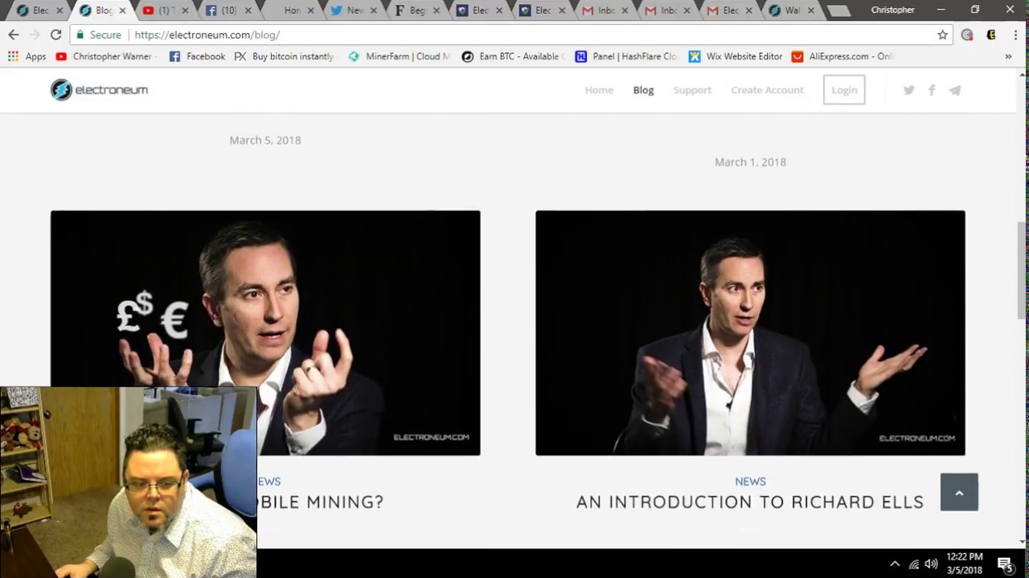This screenshot has height=578, width=1029.
Task: Open Buy bitcoin instantly bookmark
Action: click(284, 56)
